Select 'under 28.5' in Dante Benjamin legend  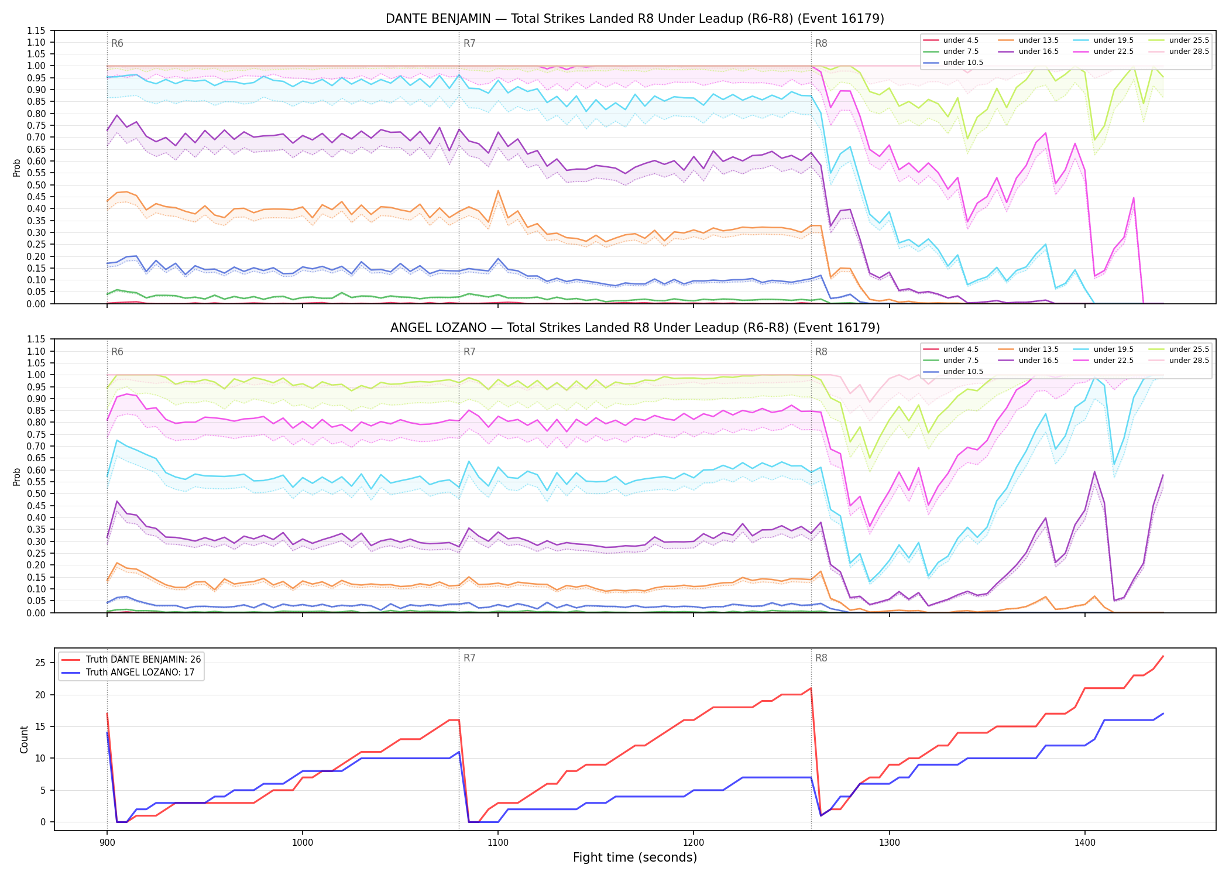click(x=1179, y=52)
